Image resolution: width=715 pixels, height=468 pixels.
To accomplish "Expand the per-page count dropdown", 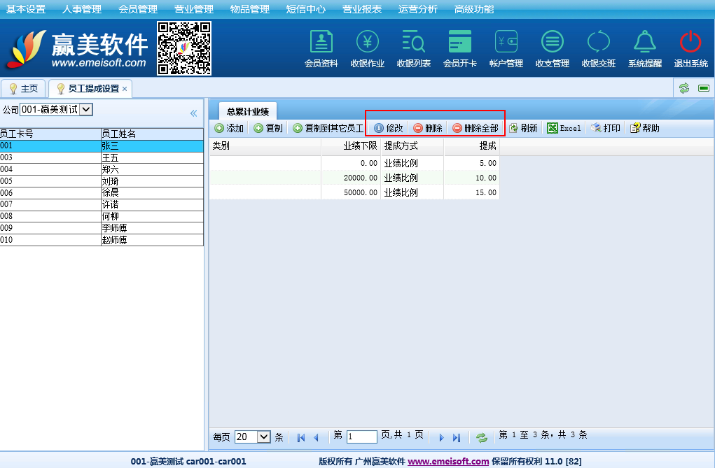I will (x=264, y=437).
